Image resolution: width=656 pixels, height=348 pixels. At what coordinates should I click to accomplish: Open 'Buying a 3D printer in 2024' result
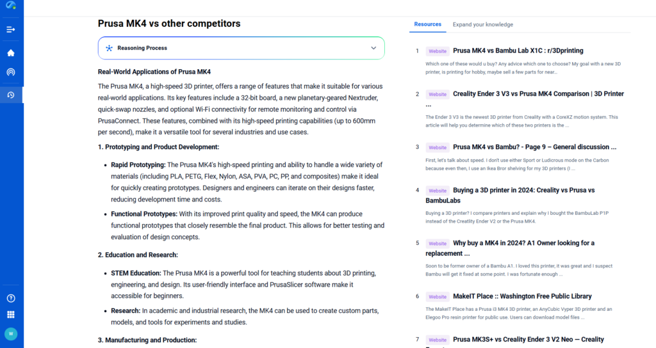tap(523, 190)
